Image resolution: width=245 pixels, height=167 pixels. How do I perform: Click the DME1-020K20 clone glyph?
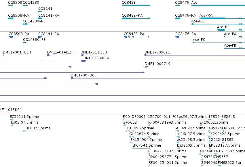click(x=83, y=61)
